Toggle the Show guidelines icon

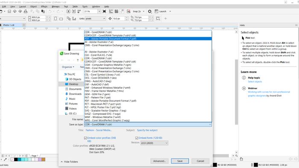[x=122, y=12]
